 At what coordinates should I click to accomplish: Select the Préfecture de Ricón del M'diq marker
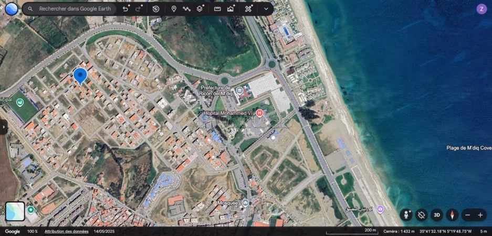(x=240, y=91)
